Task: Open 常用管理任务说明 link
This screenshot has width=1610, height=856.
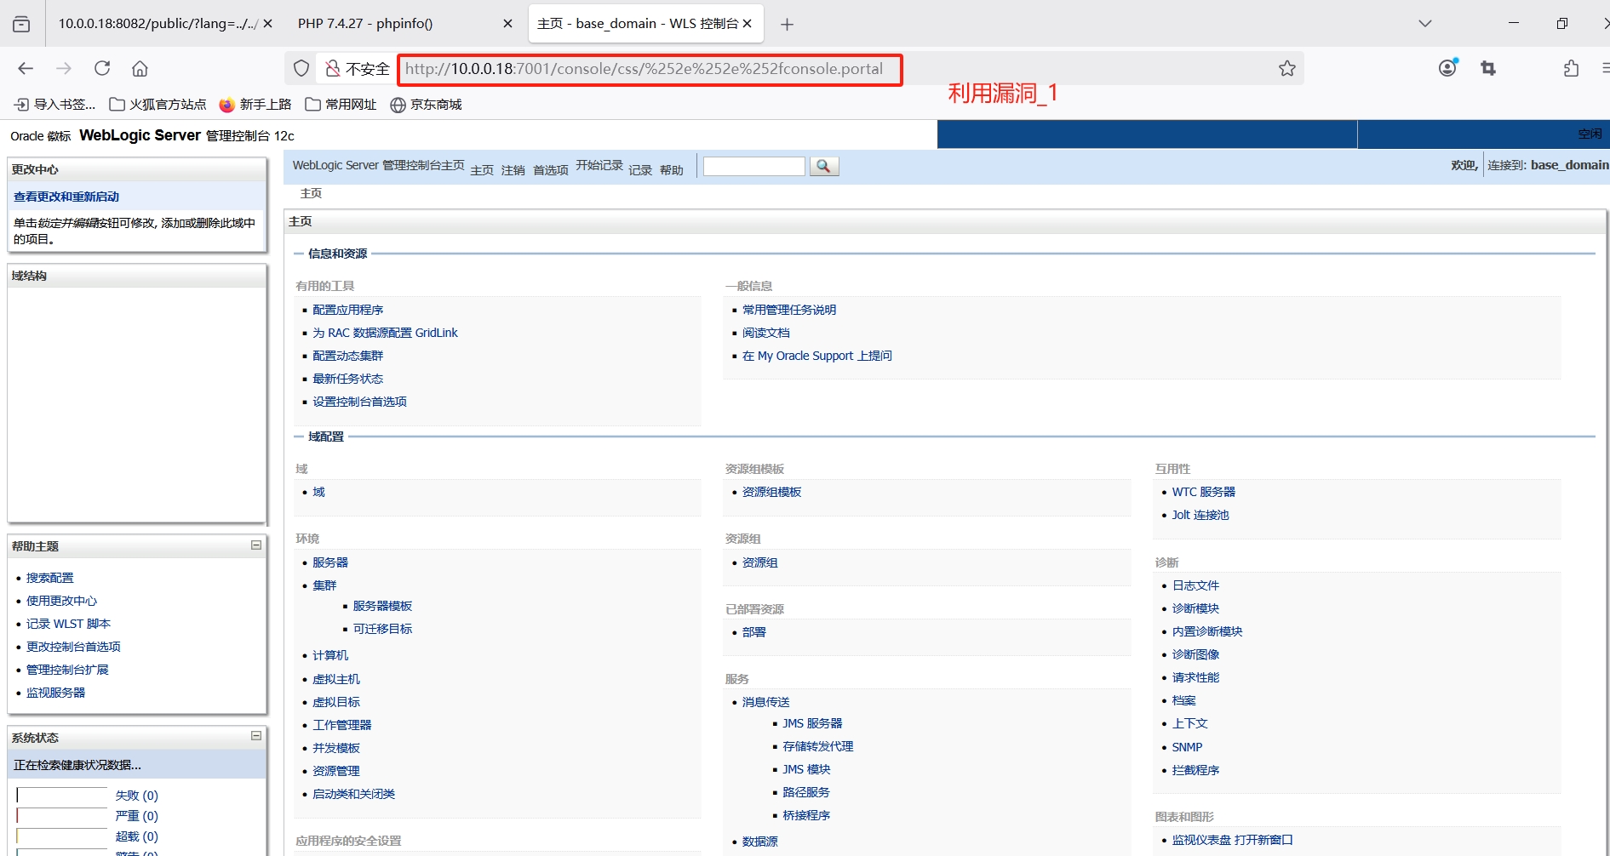Action: point(789,310)
